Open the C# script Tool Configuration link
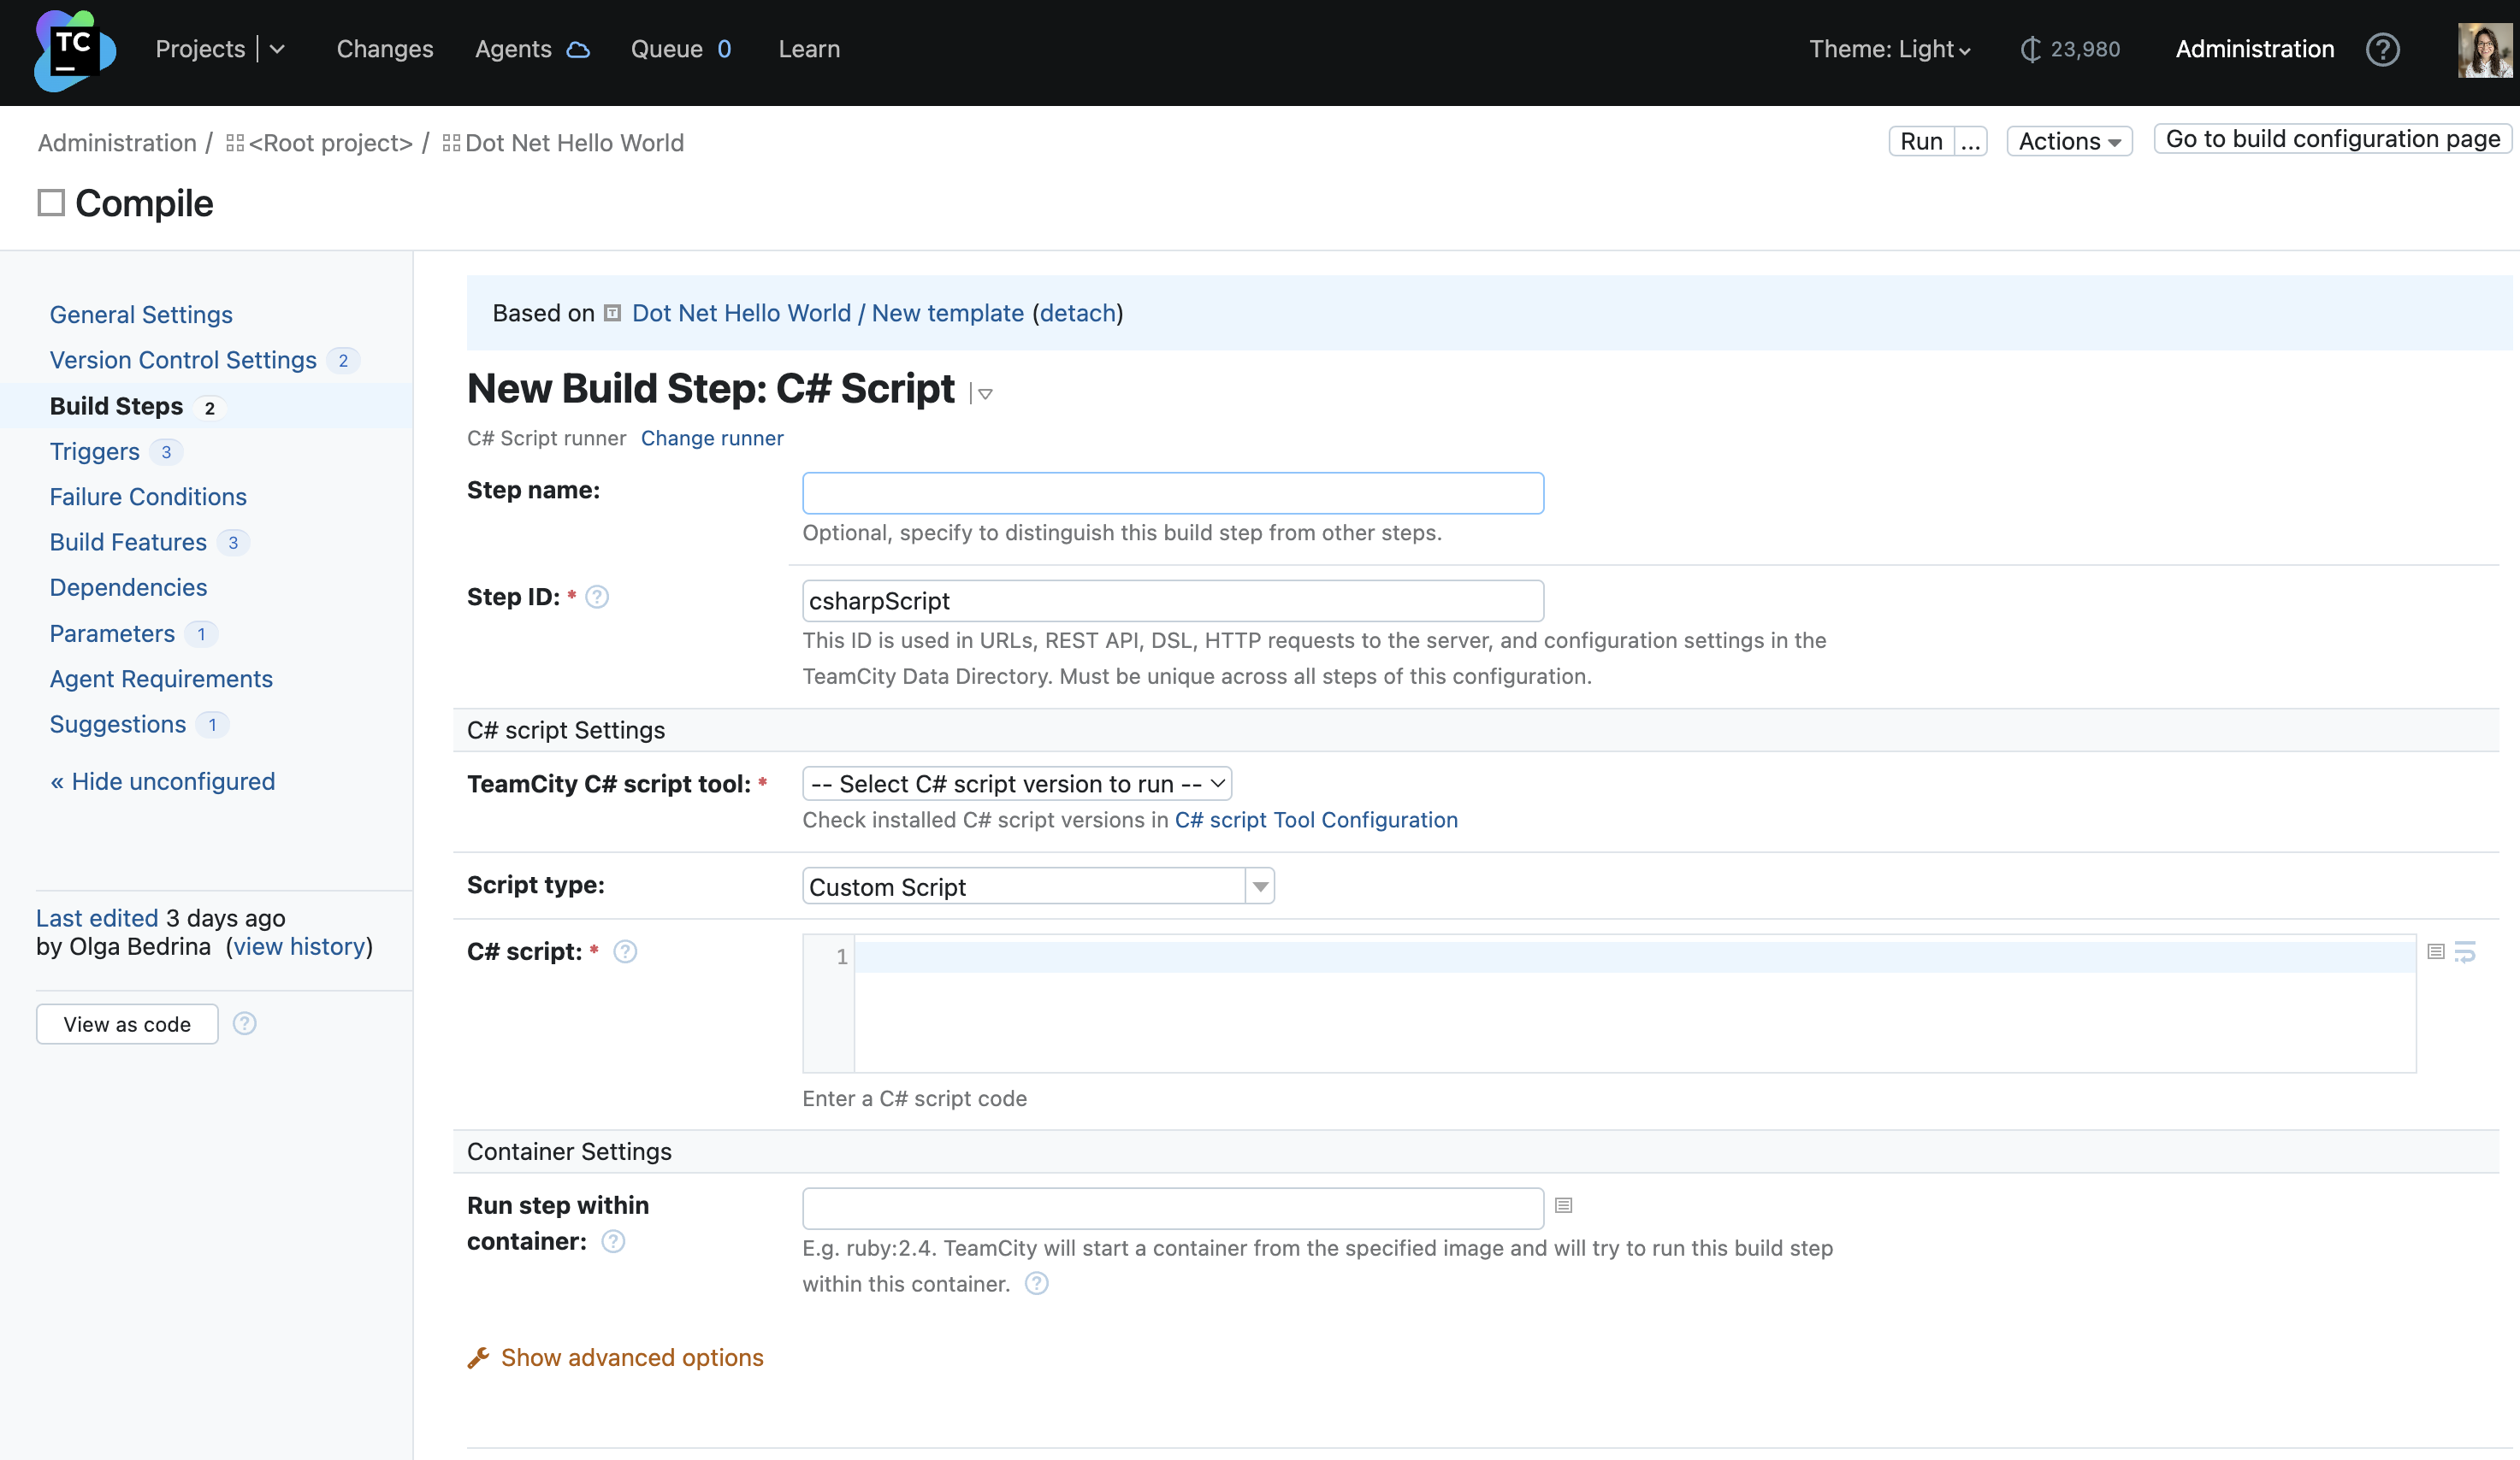Screen dimensions: 2520x1460 [x=1316, y=820]
